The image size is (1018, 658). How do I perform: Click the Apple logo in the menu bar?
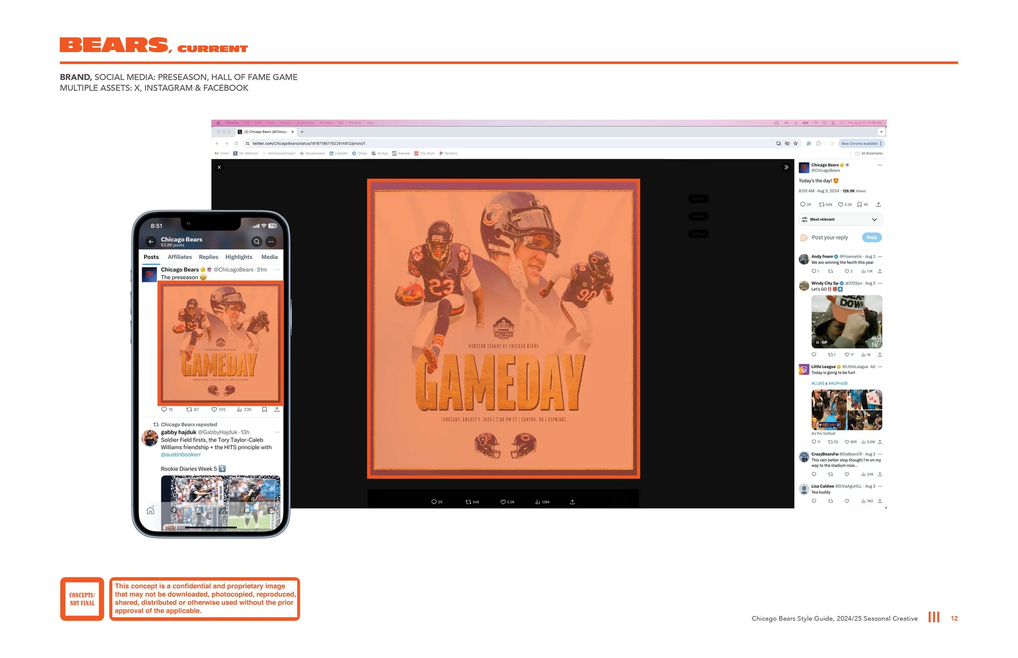[218, 123]
